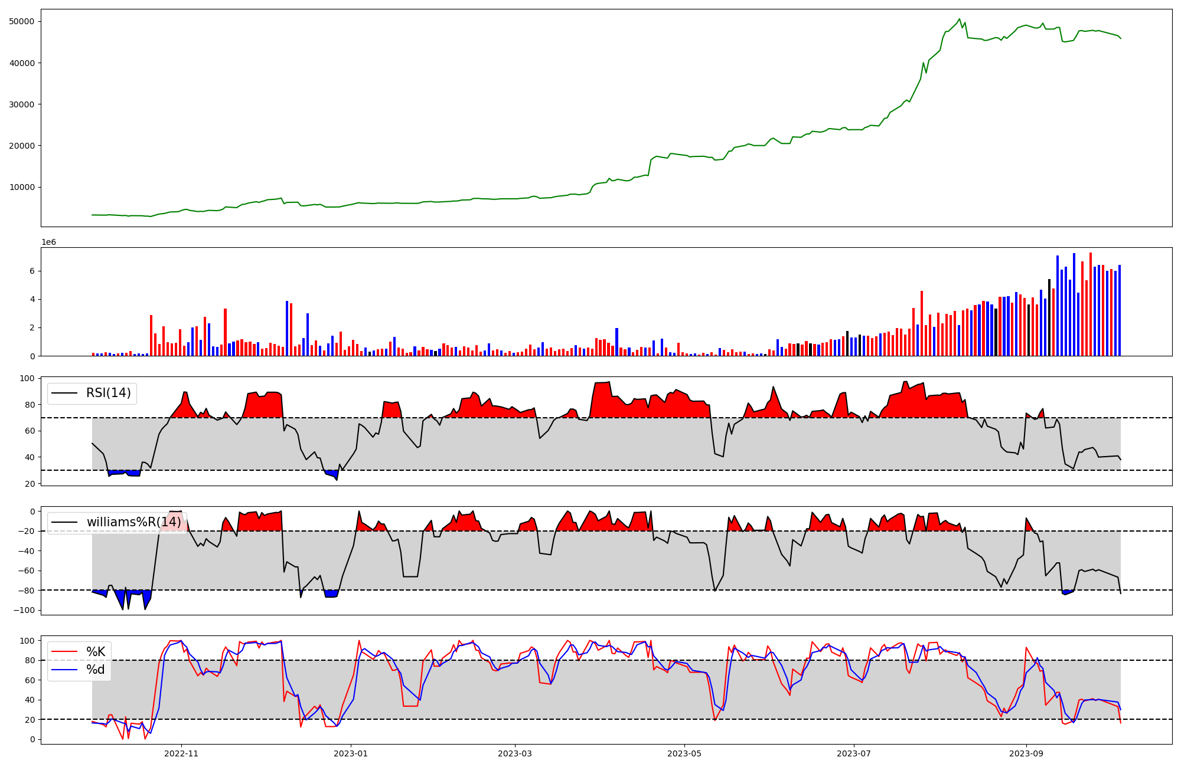The width and height of the screenshot is (1181, 767).
Task: Select the %K legend entry
Action: 96,652
